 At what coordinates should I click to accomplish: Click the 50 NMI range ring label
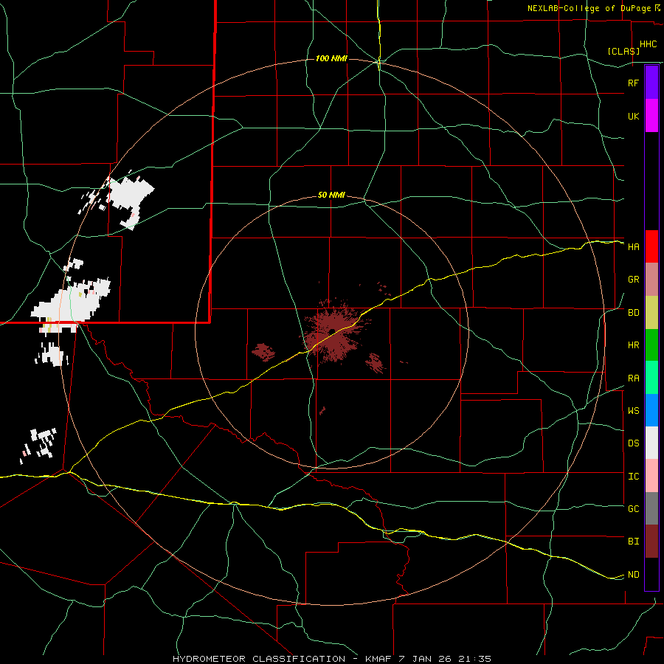click(331, 195)
